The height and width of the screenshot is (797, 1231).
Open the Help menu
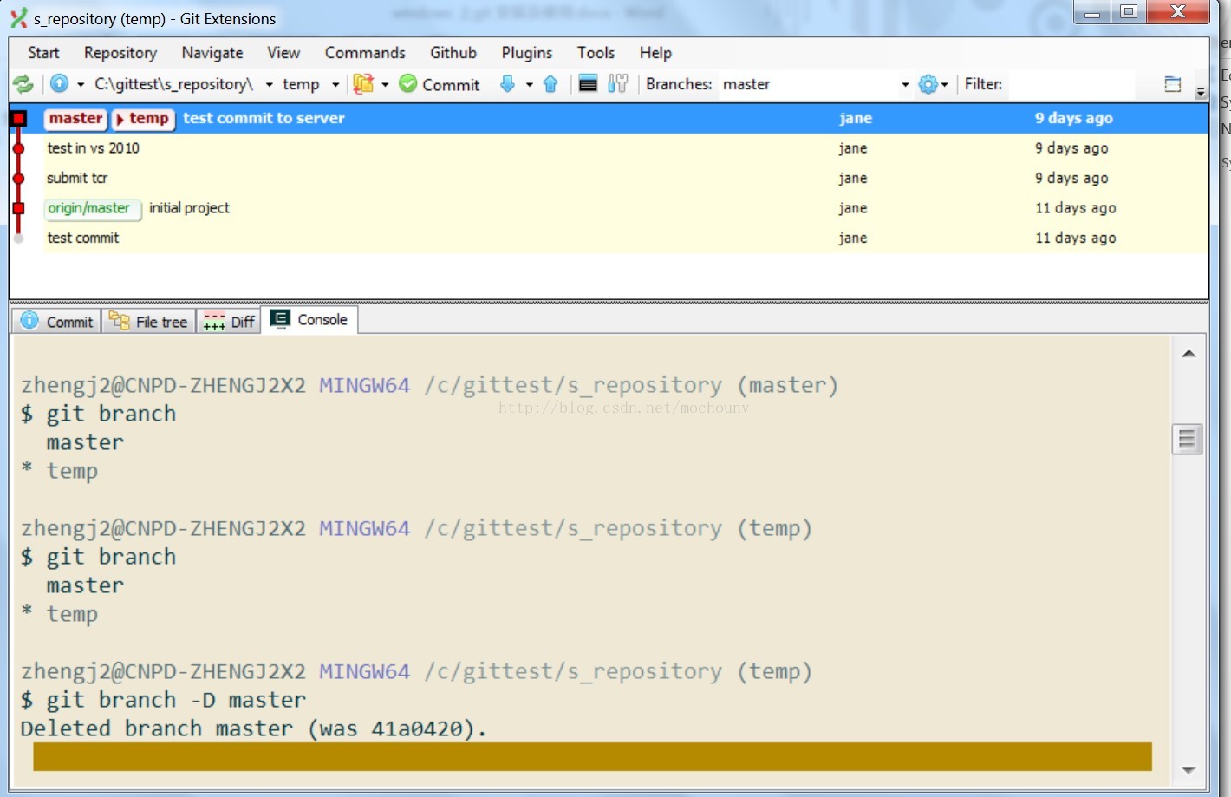(x=655, y=53)
